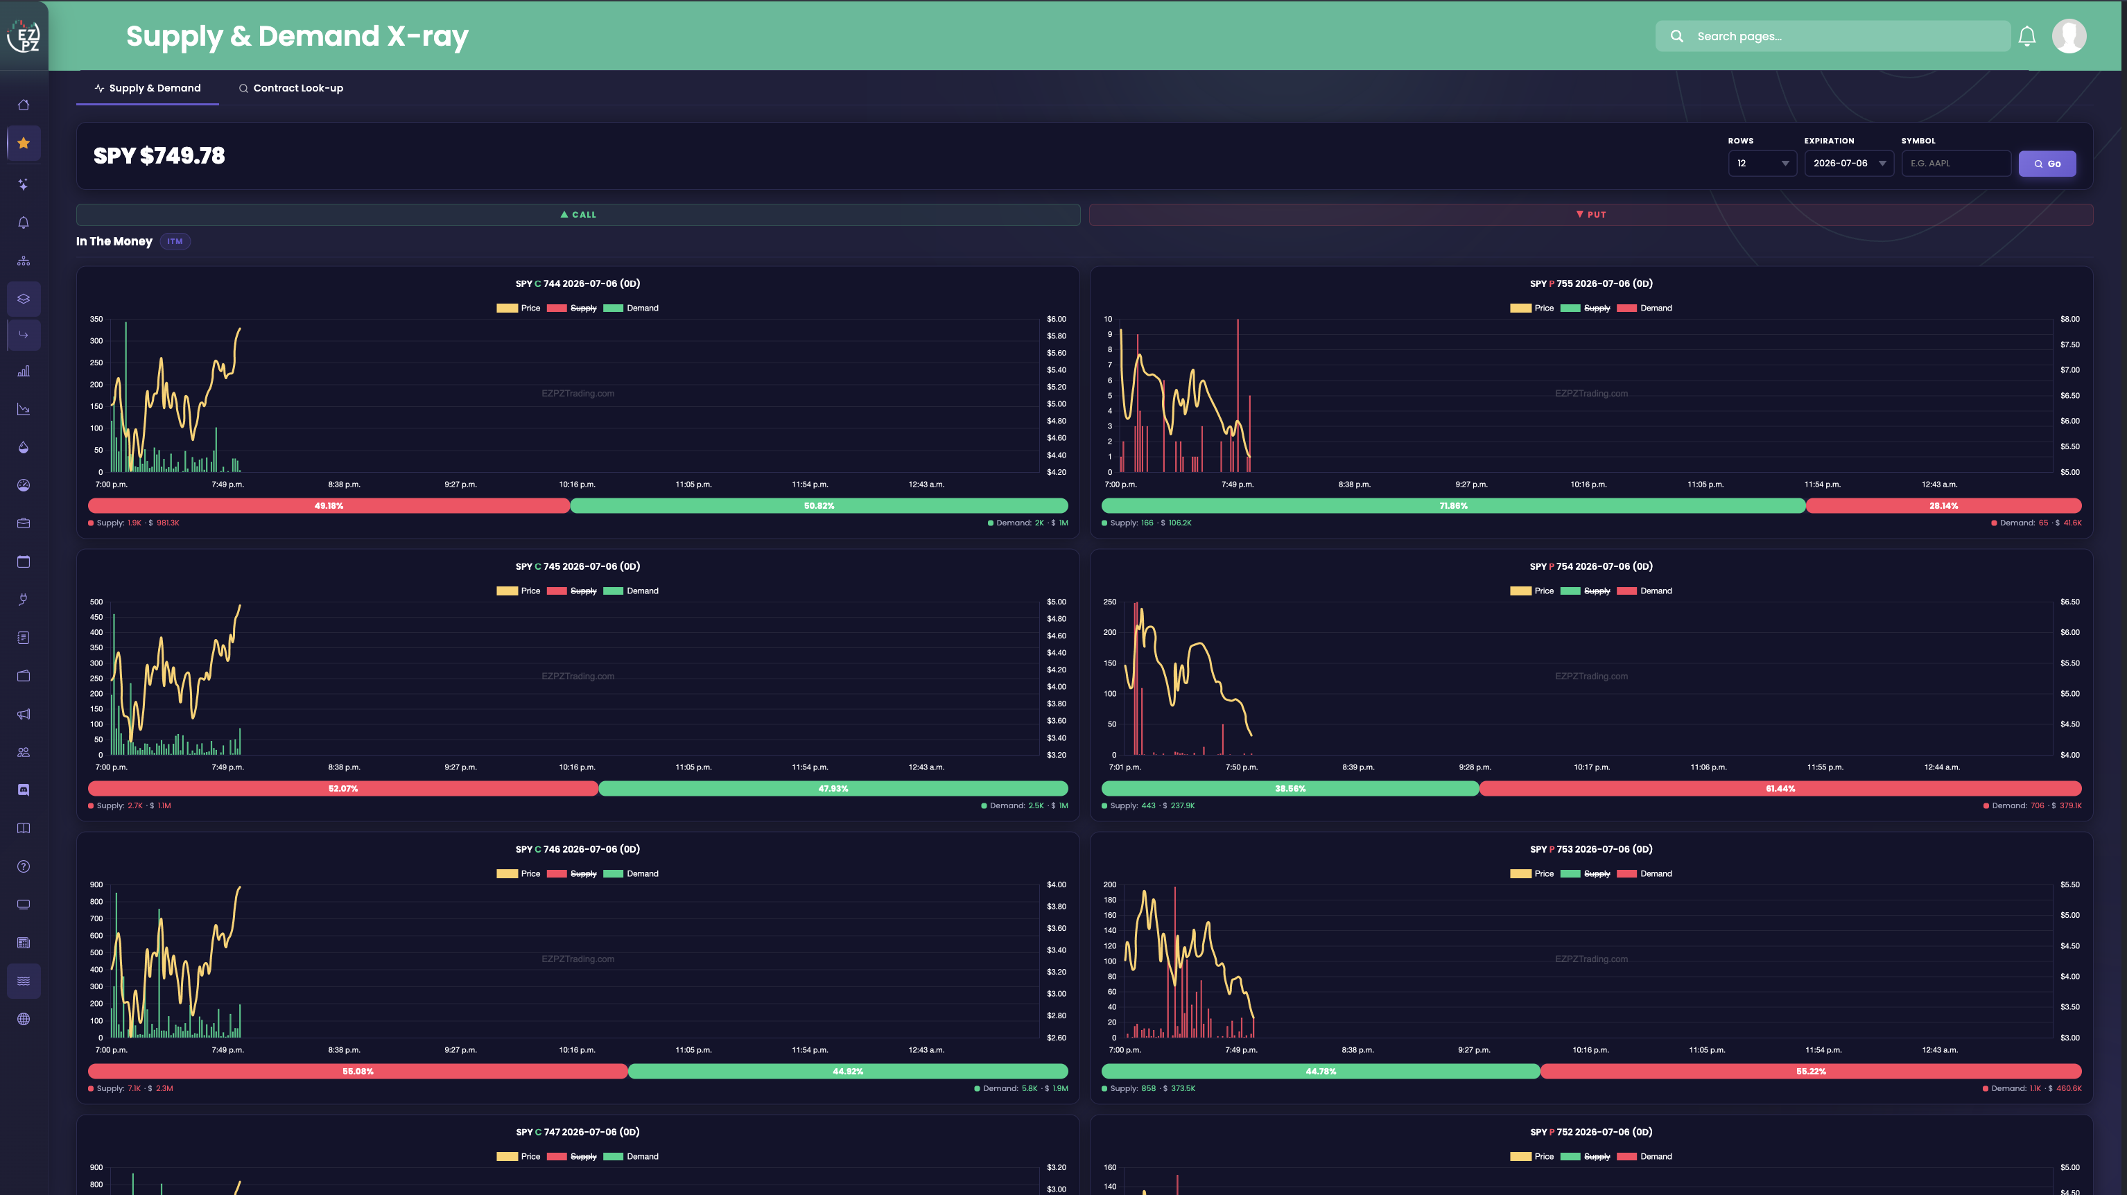Open the Rows dropdown showing 12
The image size is (2127, 1195).
1762,164
